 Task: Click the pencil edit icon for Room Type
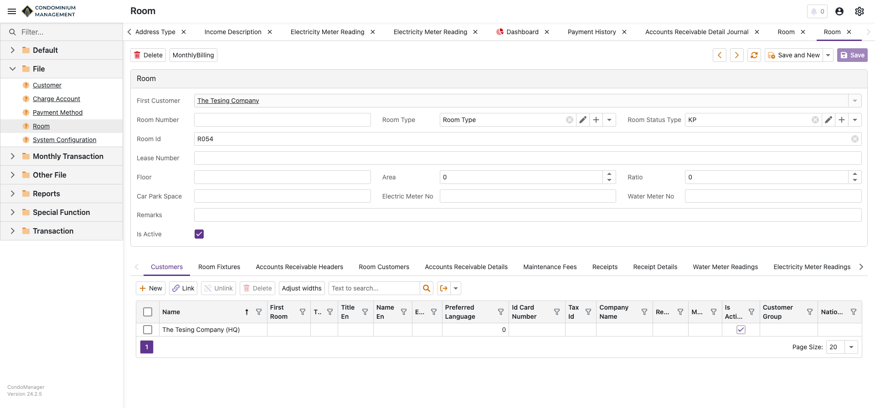tap(583, 120)
